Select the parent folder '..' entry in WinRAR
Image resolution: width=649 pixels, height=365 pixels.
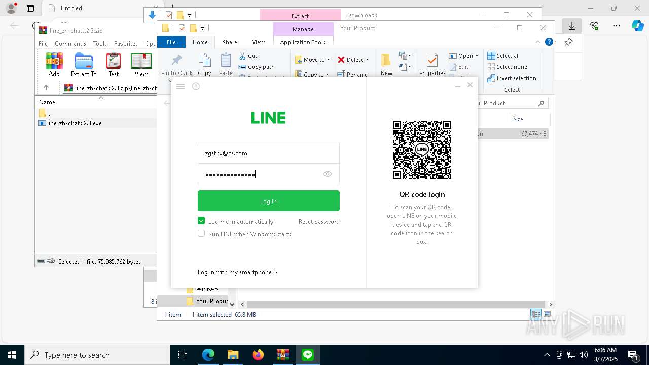tap(46, 113)
